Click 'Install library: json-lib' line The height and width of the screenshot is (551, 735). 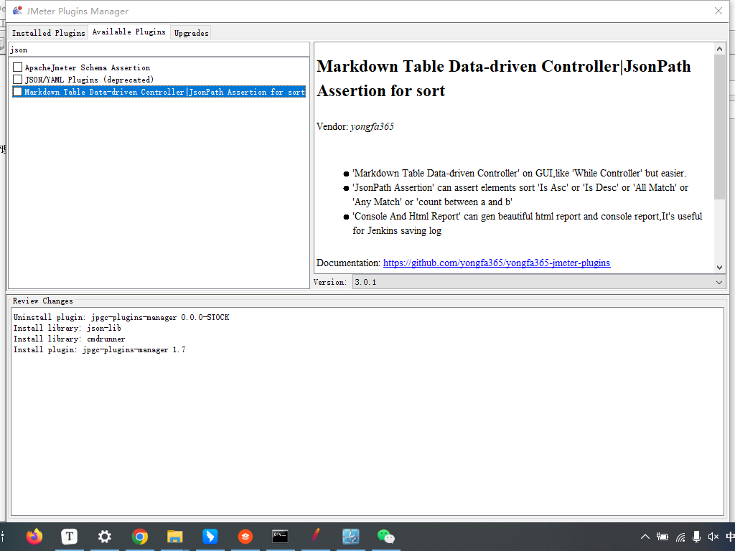pyautogui.click(x=67, y=328)
